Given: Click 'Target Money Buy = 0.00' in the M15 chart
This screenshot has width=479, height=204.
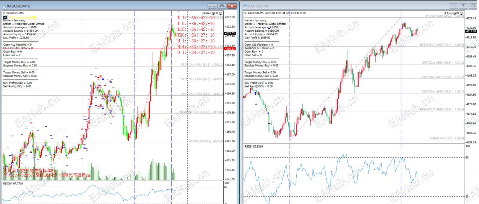Looking at the screenshot, I should 19,62.
